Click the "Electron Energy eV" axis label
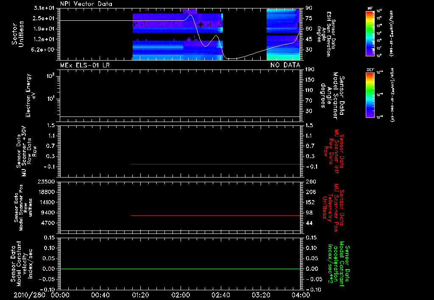This screenshot has height=300, width=434. click(x=31, y=95)
